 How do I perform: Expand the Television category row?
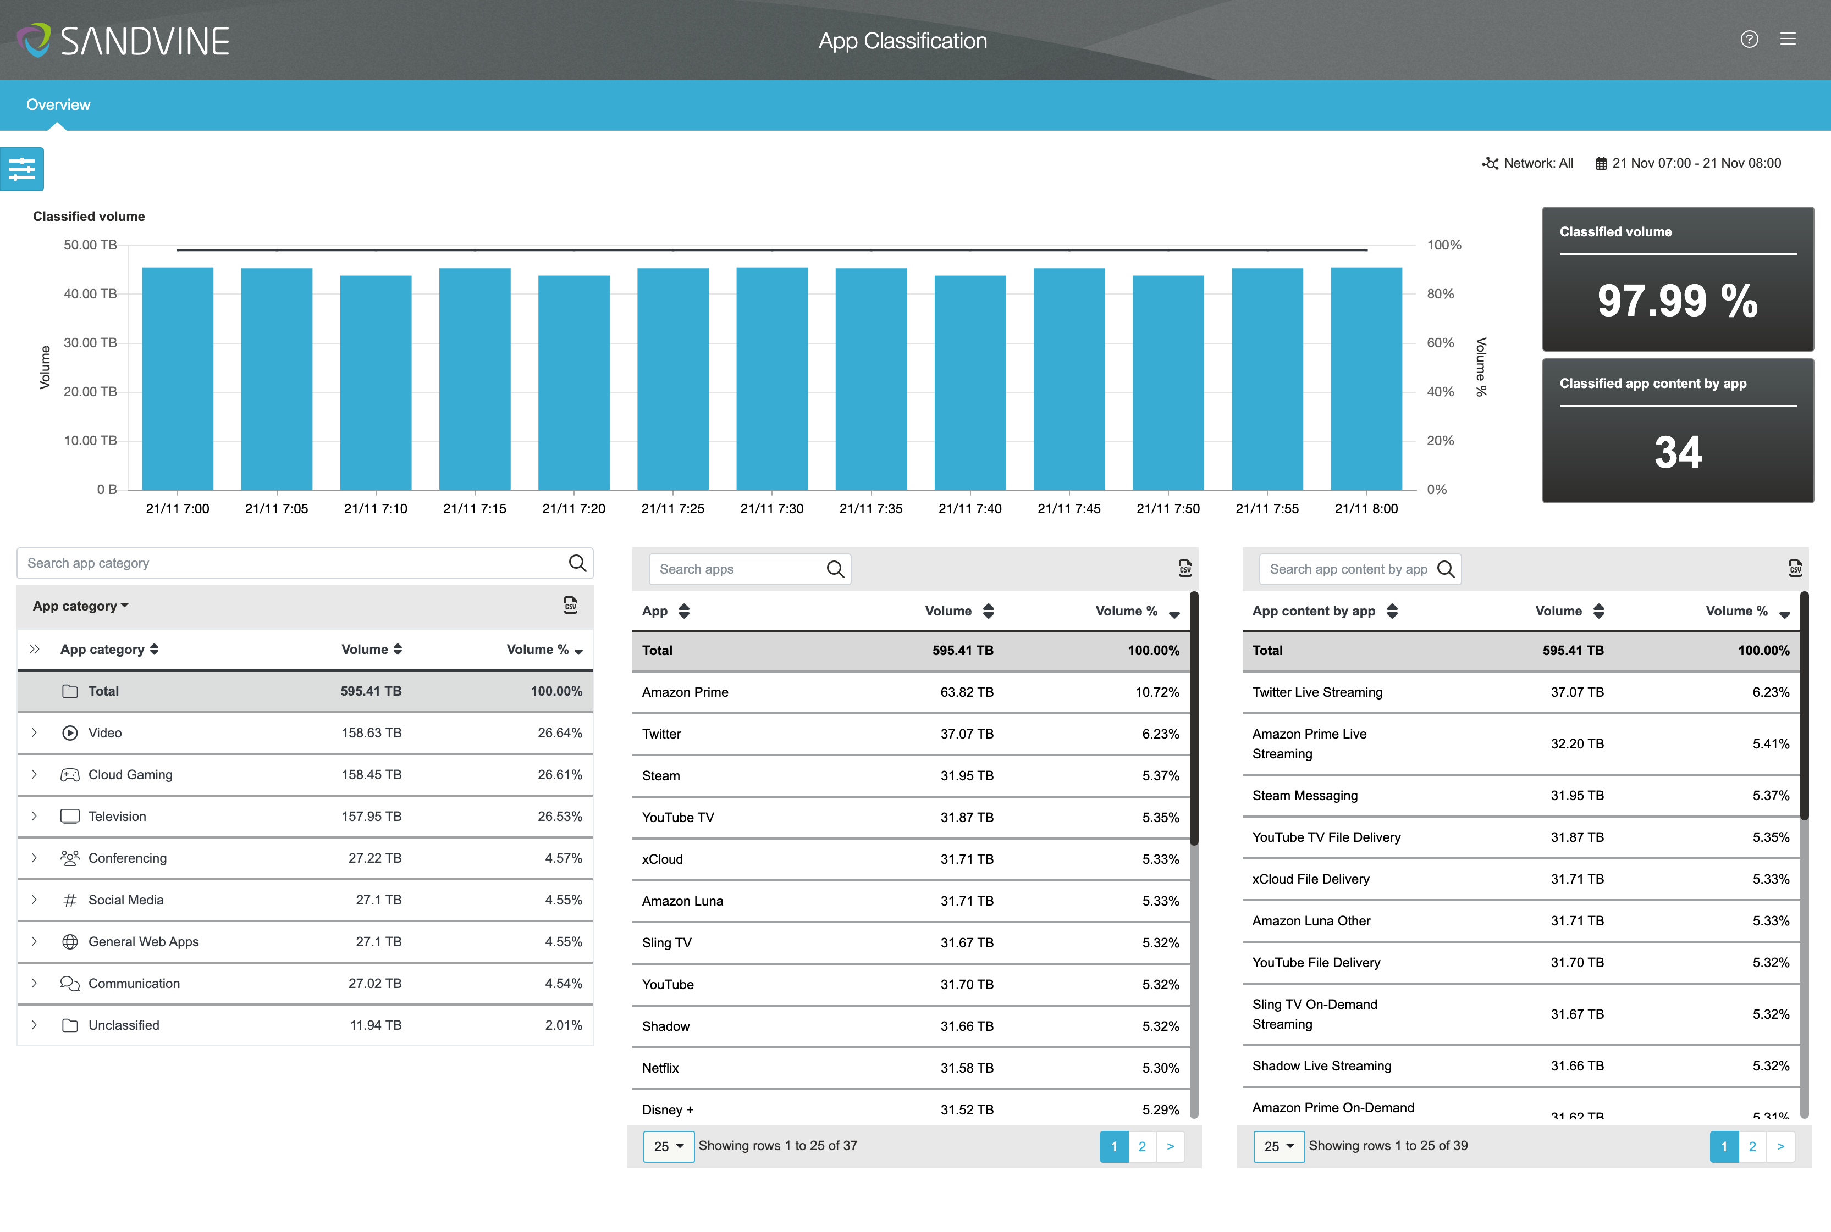pos(34,815)
